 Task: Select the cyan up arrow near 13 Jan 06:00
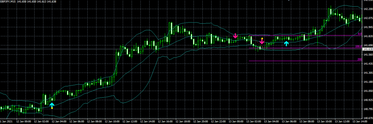[x=286, y=43]
